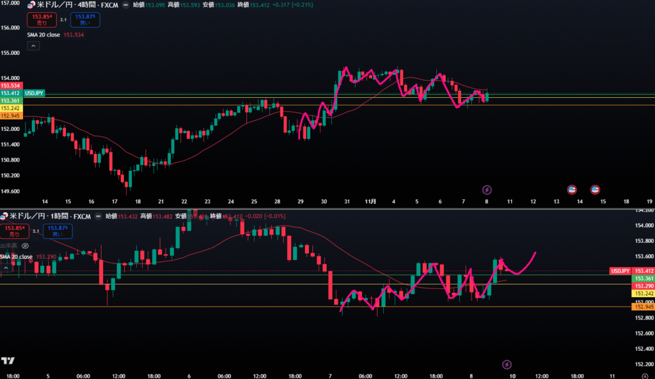Collapse the indicator legend in the 4-hour chart
655x379 pixels.
pos(34,46)
